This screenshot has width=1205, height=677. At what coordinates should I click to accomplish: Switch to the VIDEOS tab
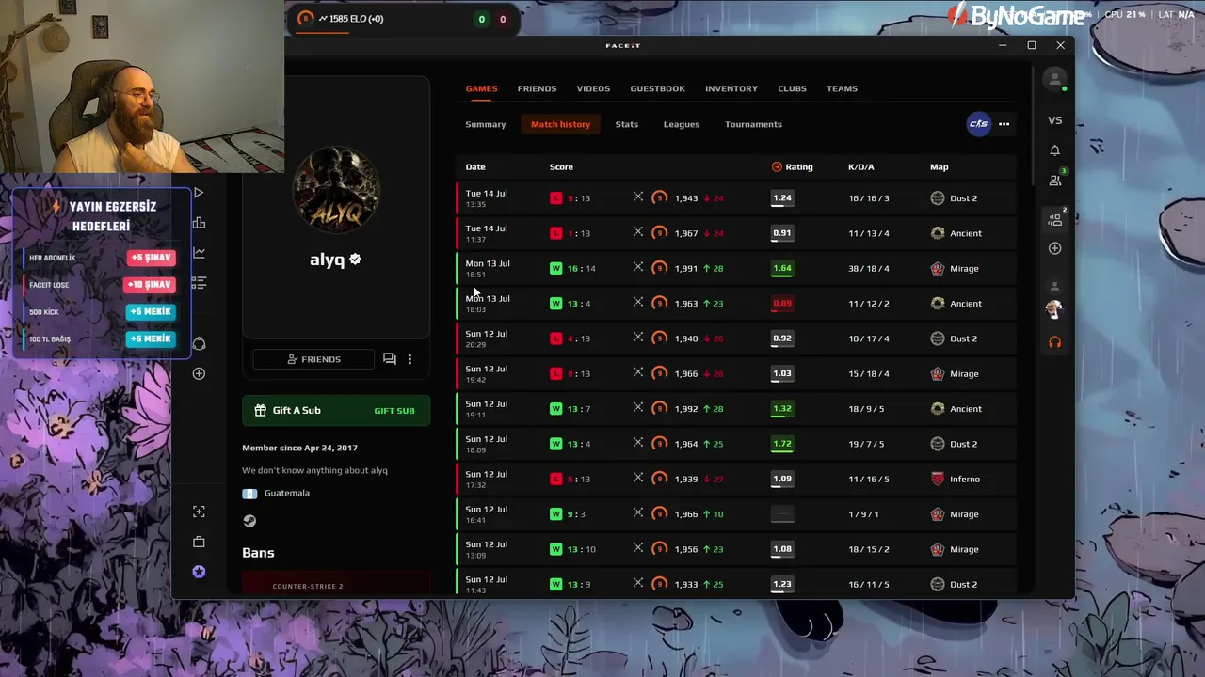coord(593,88)
